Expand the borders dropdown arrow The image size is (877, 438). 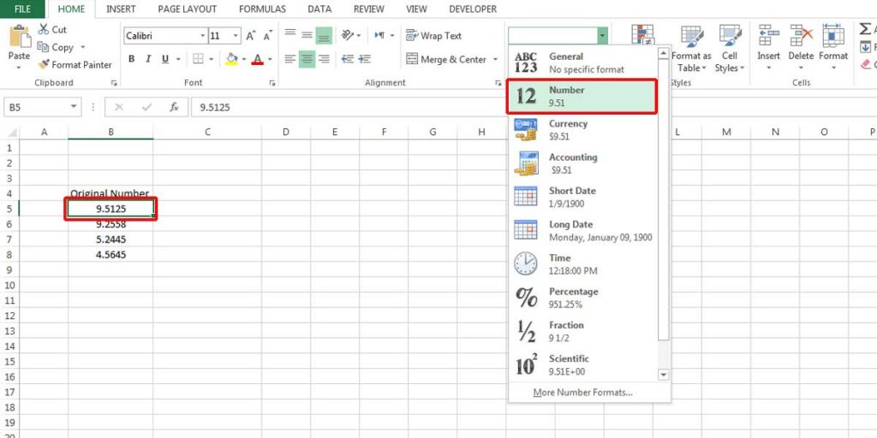(212, 59)
